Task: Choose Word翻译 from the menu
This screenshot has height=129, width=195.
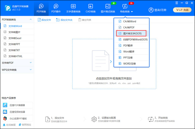Action: 132,52
